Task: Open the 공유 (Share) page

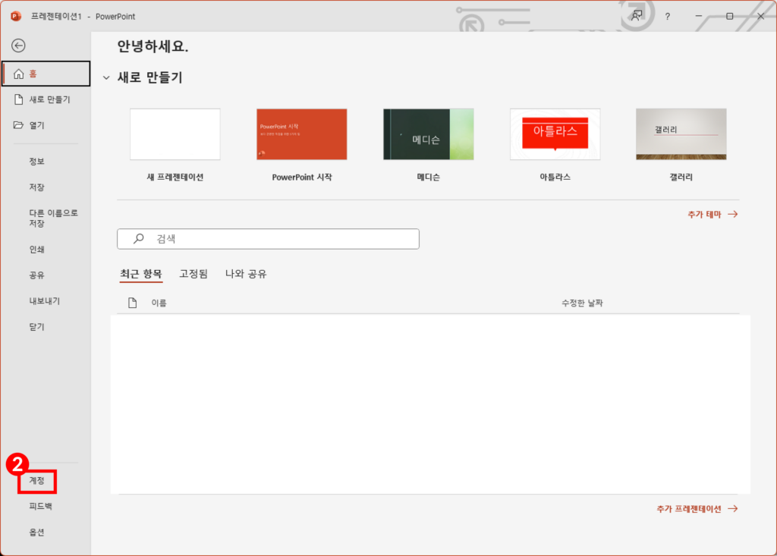Action: (36, 275)
